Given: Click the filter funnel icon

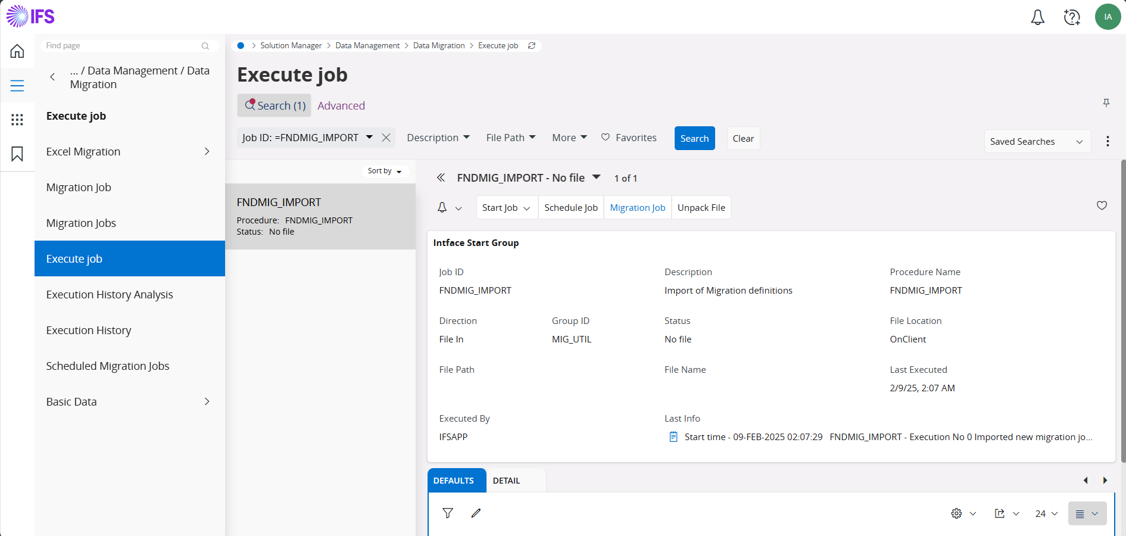Looking at the screenshot, I should (x=448, y=513).
